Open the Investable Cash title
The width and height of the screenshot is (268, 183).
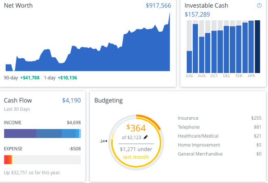[x=206, y=6]
